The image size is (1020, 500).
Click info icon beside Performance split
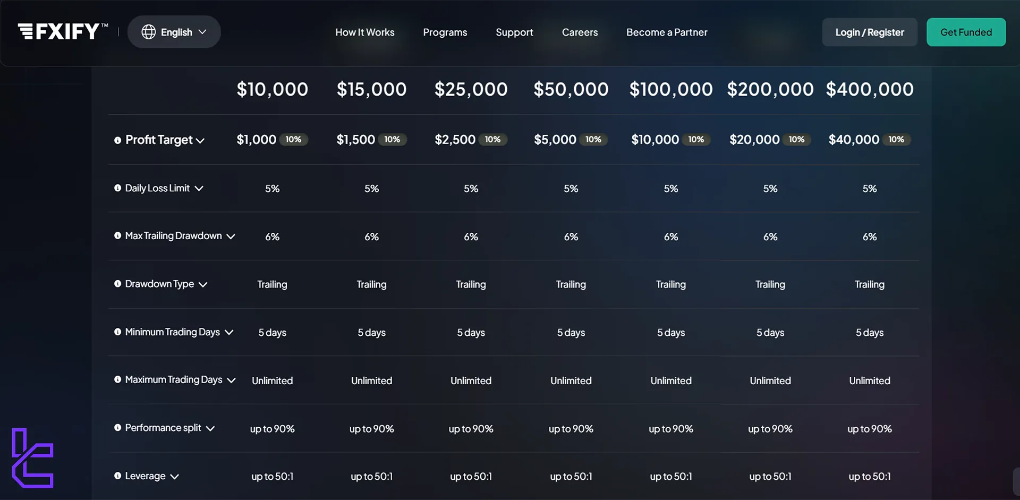(x=117, y=428)
